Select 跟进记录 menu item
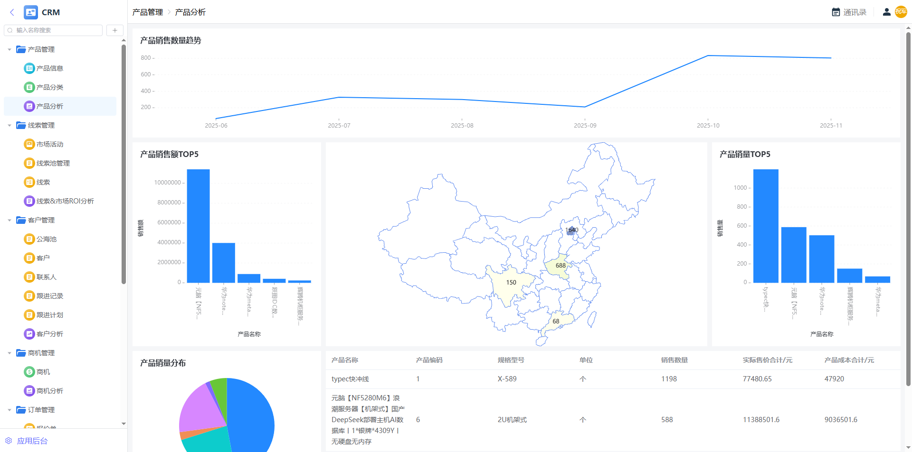The image size is (912, 452). click(49, 296)
